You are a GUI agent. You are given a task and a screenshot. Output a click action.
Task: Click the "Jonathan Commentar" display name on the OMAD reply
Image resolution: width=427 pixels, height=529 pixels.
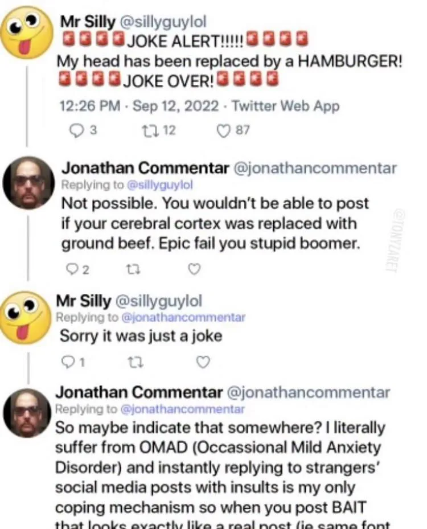(138, 393)
